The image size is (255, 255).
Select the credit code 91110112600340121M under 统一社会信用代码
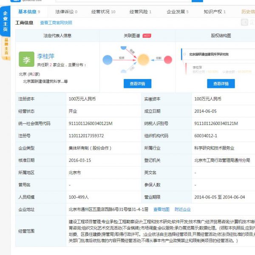91,124
